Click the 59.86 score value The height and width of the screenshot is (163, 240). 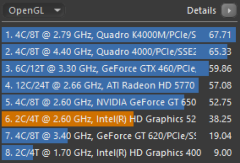point(220,68)
